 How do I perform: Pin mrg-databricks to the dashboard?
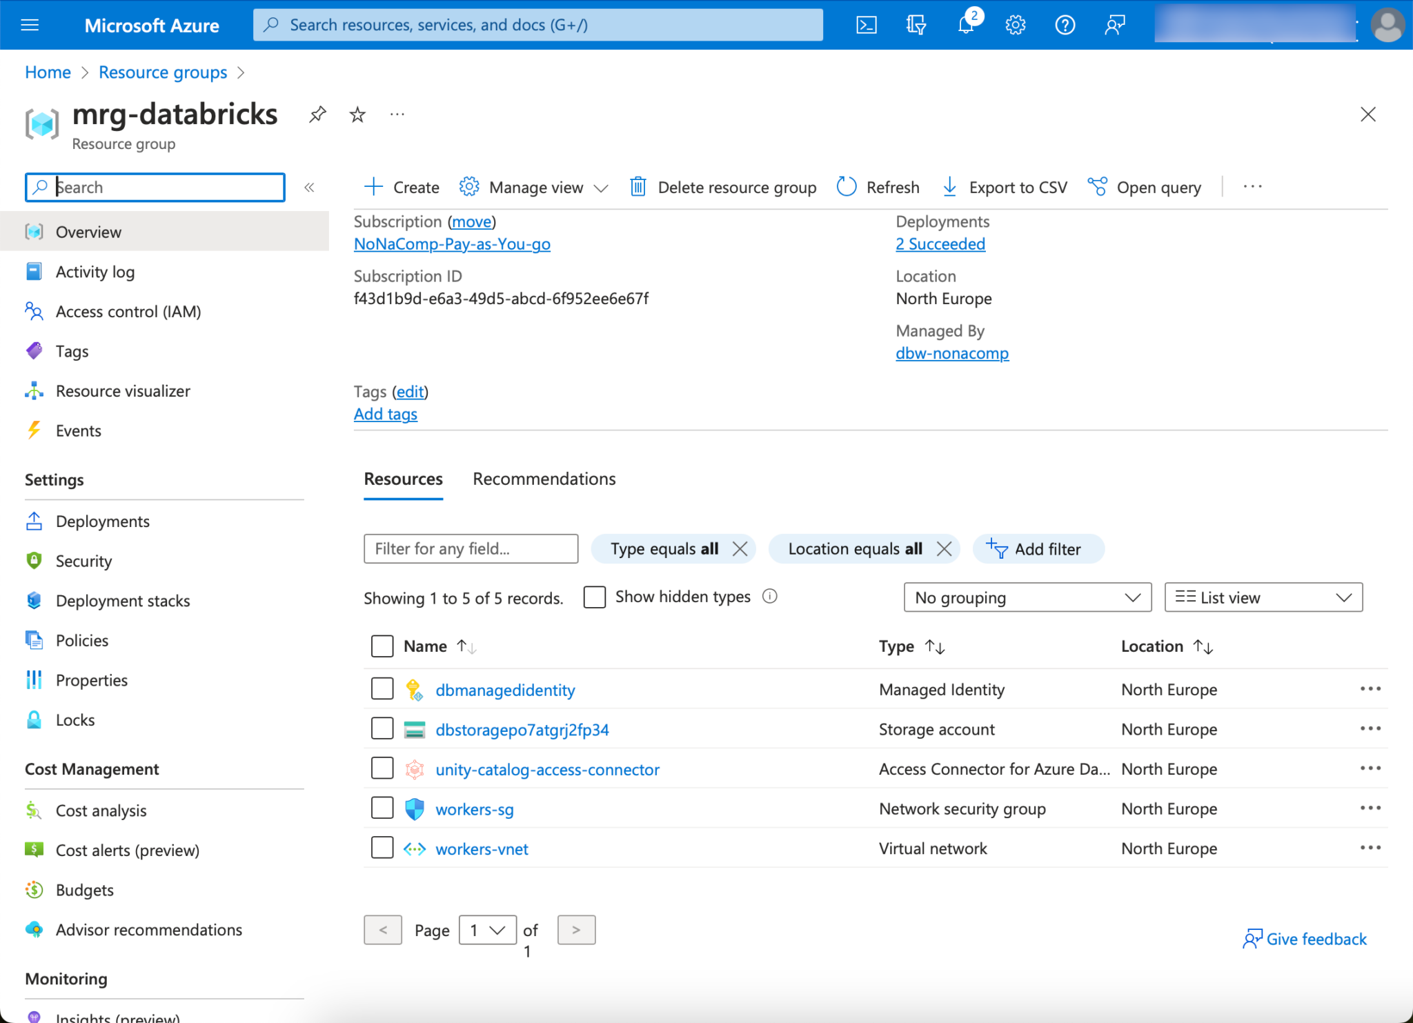pyautogui.click(x=317, y=115)
